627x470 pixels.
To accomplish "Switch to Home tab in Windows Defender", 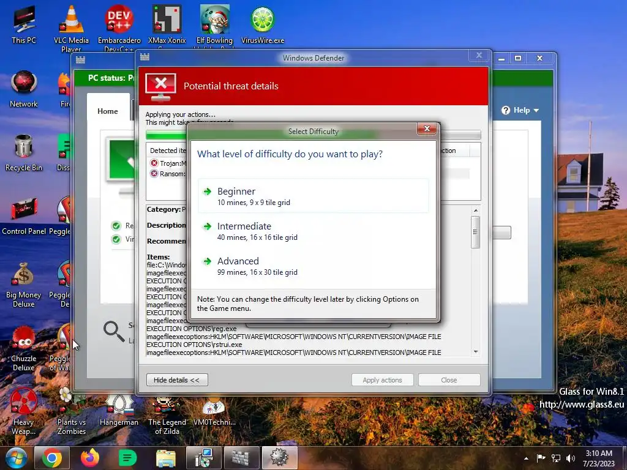I will pyautogui.click(x=108, y=111).
